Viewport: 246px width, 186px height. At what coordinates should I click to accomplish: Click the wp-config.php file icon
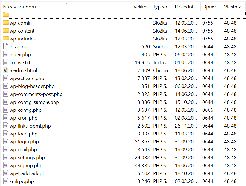[6, 110]
